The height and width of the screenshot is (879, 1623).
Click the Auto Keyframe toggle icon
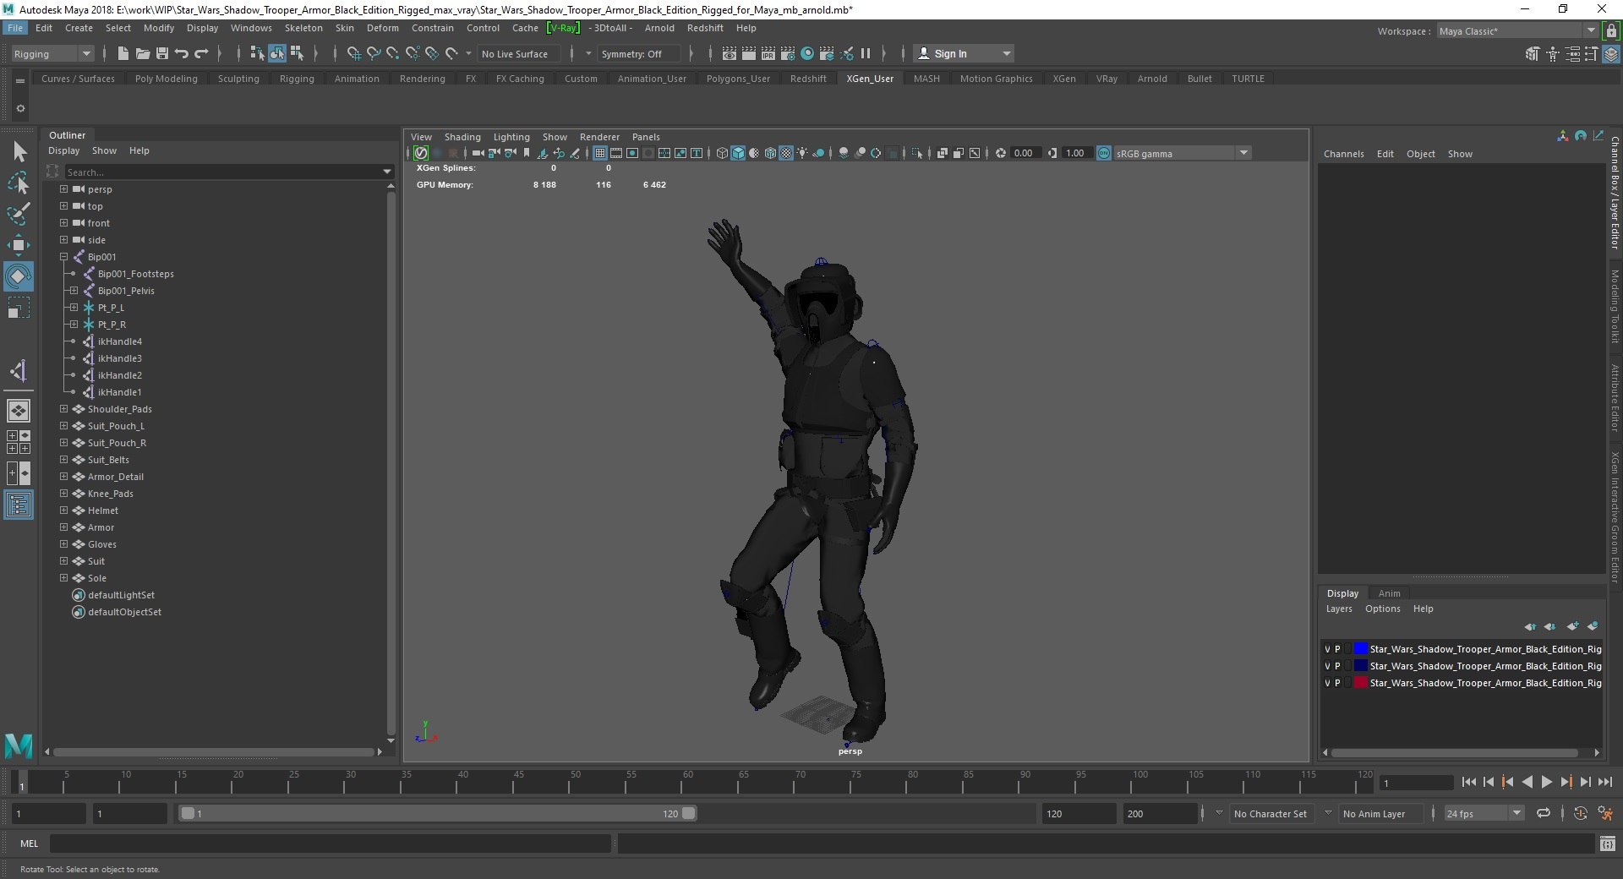[x=1580, y=813]
